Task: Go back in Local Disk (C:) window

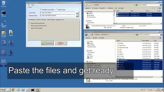Action: coord(86,35)
